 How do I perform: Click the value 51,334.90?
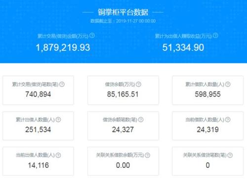point(183,47)
